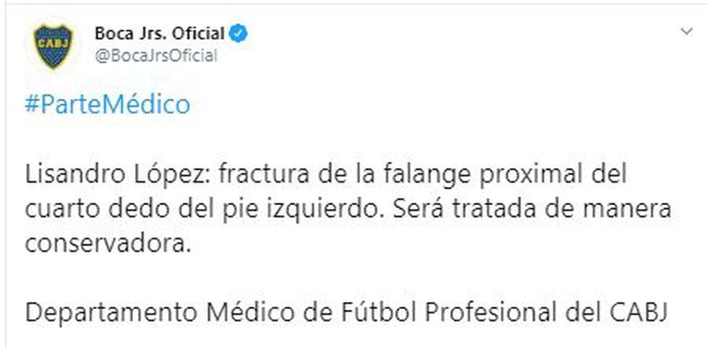This screenshot has height=348, width=708.
Task: Click the blue verified checkmark badge
Action: point(239,33)
